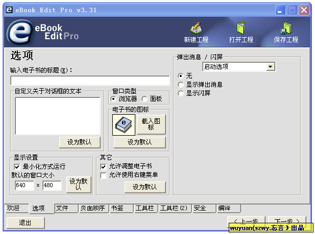The image size is (315, 234).
Task: Switch to the 工具栏 (2) tab
Action: click(x=175, y=208)
